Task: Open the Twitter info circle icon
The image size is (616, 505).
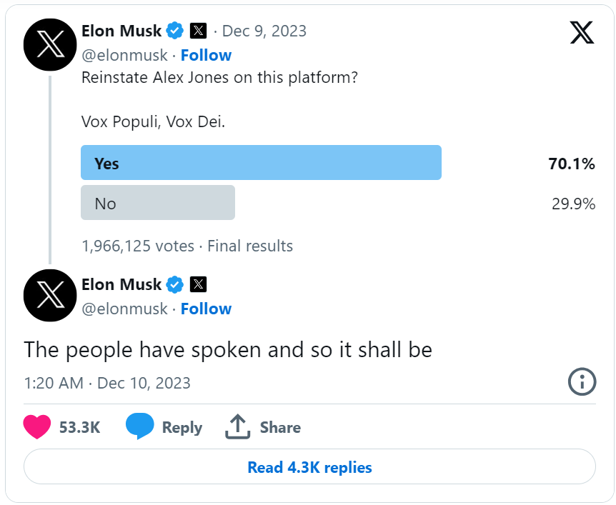Action: (582, 381)
